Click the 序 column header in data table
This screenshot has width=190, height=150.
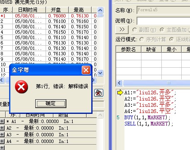(6, 10)
